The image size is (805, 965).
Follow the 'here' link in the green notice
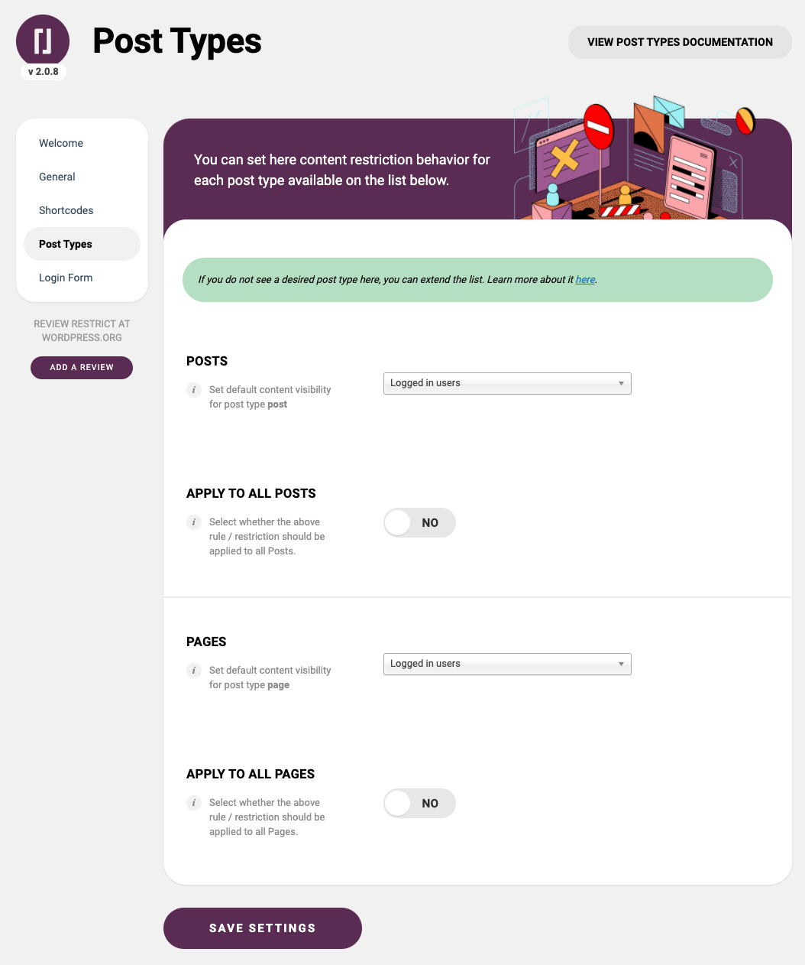click(x=585, y=280)
